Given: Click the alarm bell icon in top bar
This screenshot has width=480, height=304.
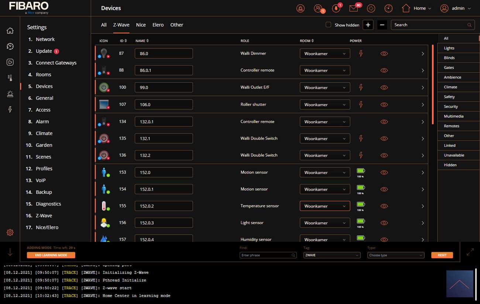Looking at the screenshot, I should pos(301,8).
